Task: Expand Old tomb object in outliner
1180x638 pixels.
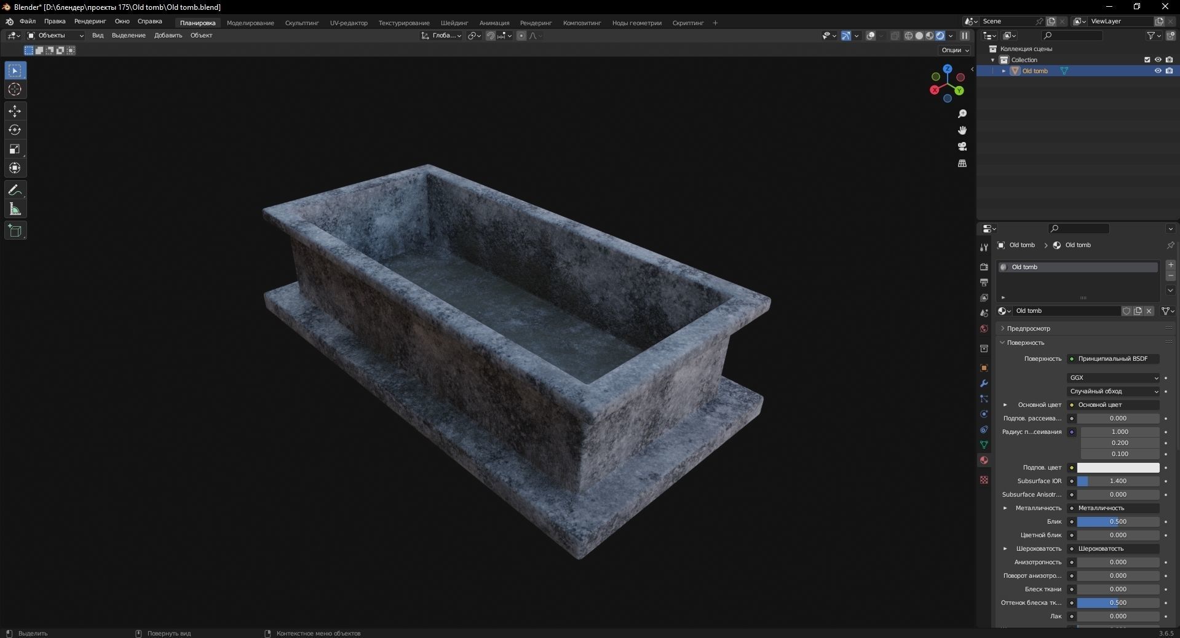Action: [x=1004, y=71]
